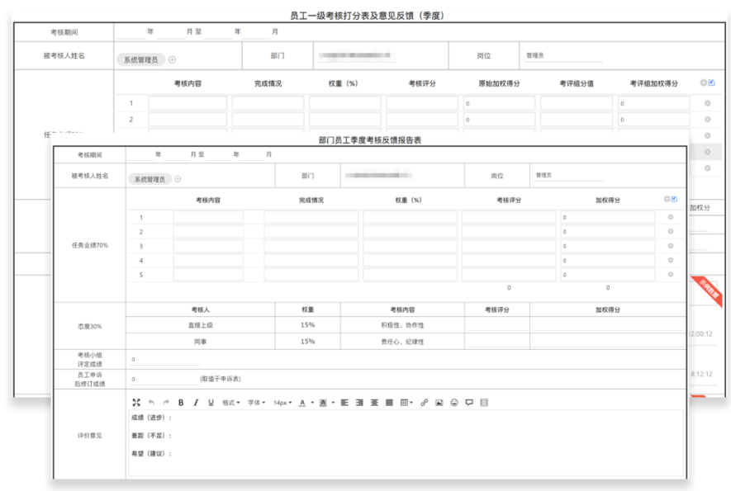Open the 格式 format dropdown
The image size is (731, 491).
point(230,403)
